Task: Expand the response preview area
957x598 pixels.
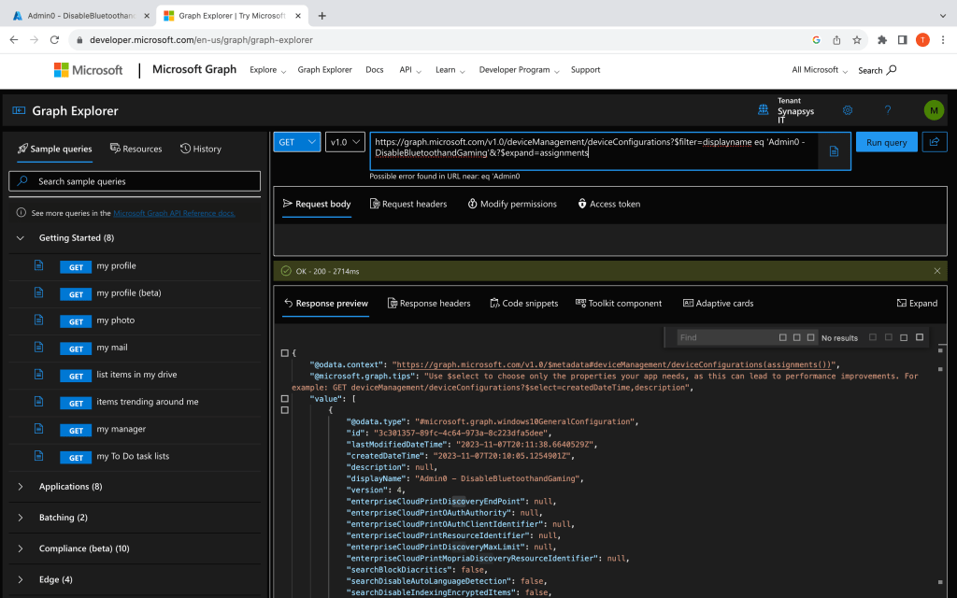Action: coord(917,304)
